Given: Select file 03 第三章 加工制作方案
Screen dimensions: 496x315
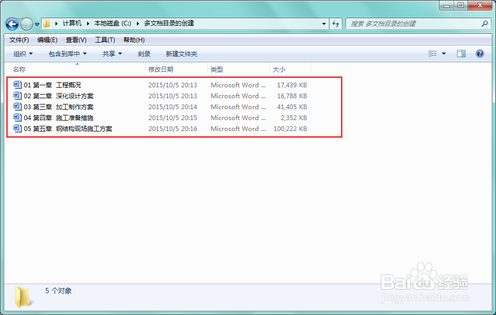Looking at the screenshot, I should (59, 107).
